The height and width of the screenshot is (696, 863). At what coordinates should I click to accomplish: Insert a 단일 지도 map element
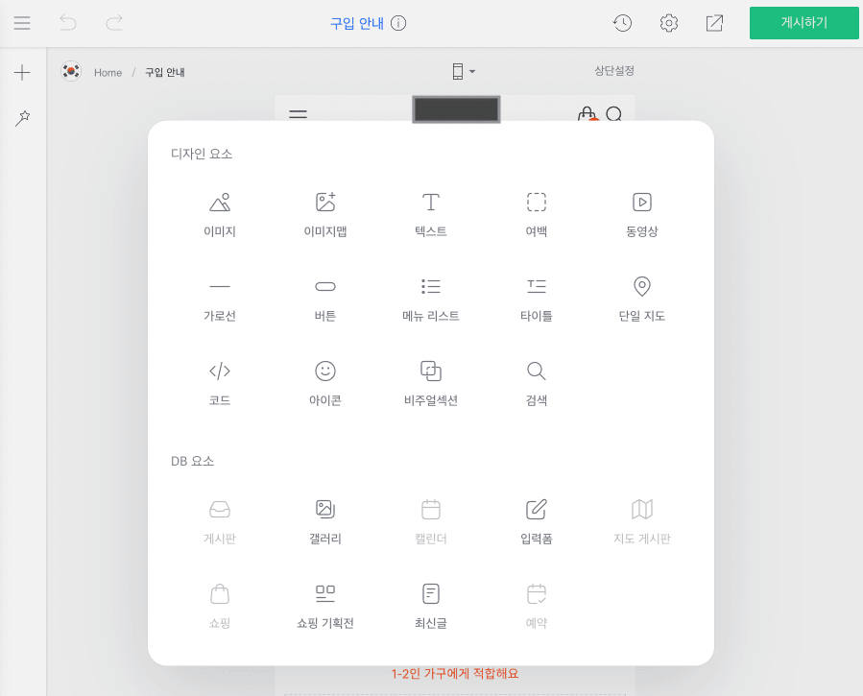[x=642, y=299]
